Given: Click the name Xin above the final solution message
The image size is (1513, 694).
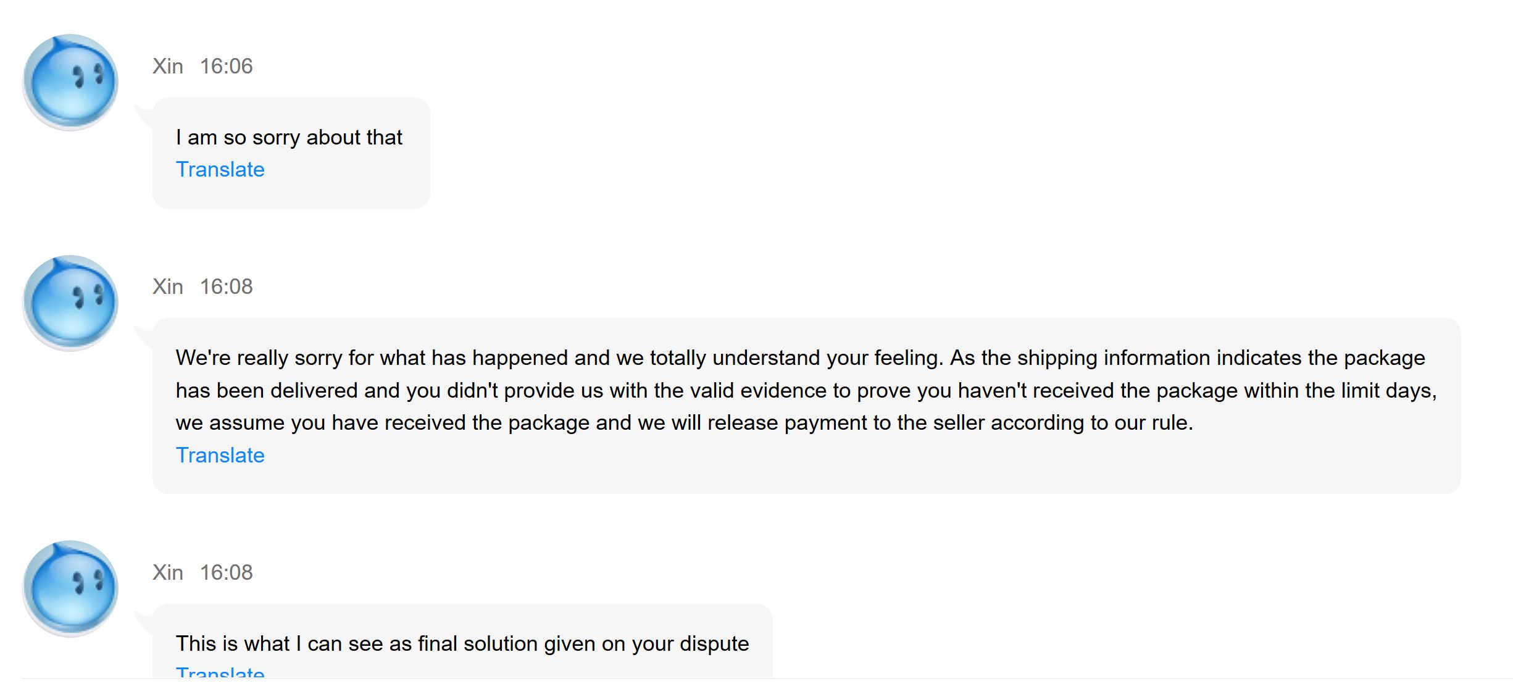Looking at the screenshot, I should [168, 572].
